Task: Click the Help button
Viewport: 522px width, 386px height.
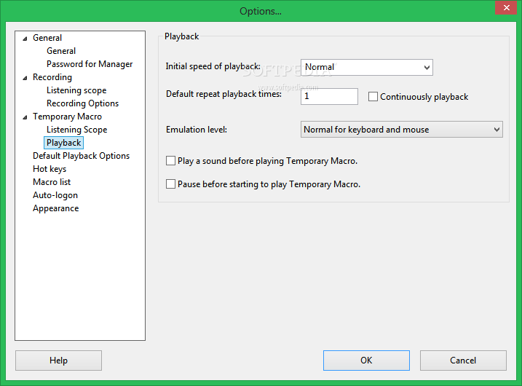Action: pos(58,361)
